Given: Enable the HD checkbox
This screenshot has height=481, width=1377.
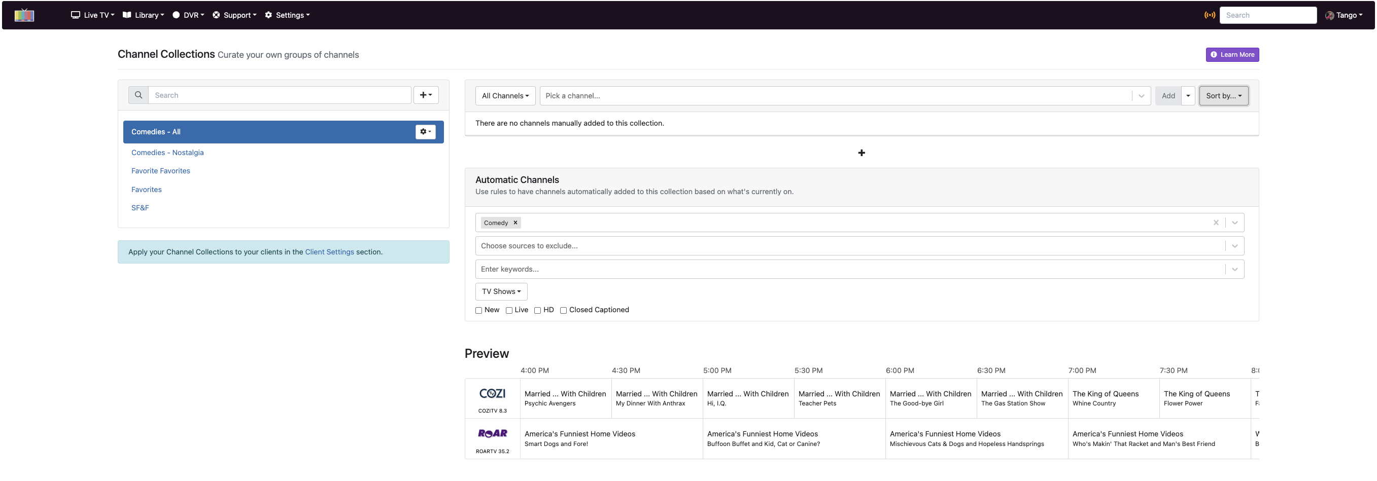Looking at the screenshot, I should [537, 310].
